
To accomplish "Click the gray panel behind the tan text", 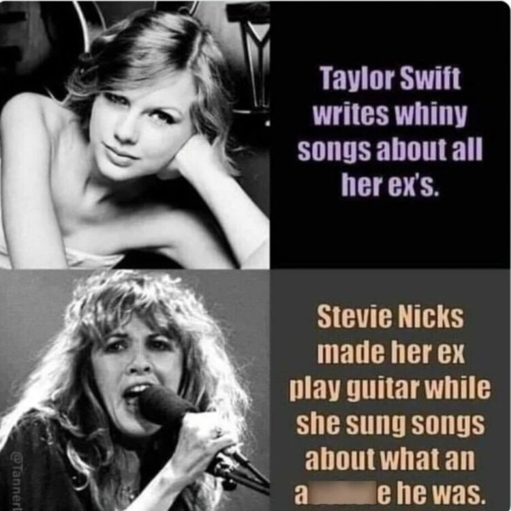I will [390, 390].
